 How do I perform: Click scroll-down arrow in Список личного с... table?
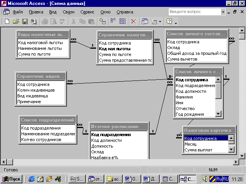[218, 114]
